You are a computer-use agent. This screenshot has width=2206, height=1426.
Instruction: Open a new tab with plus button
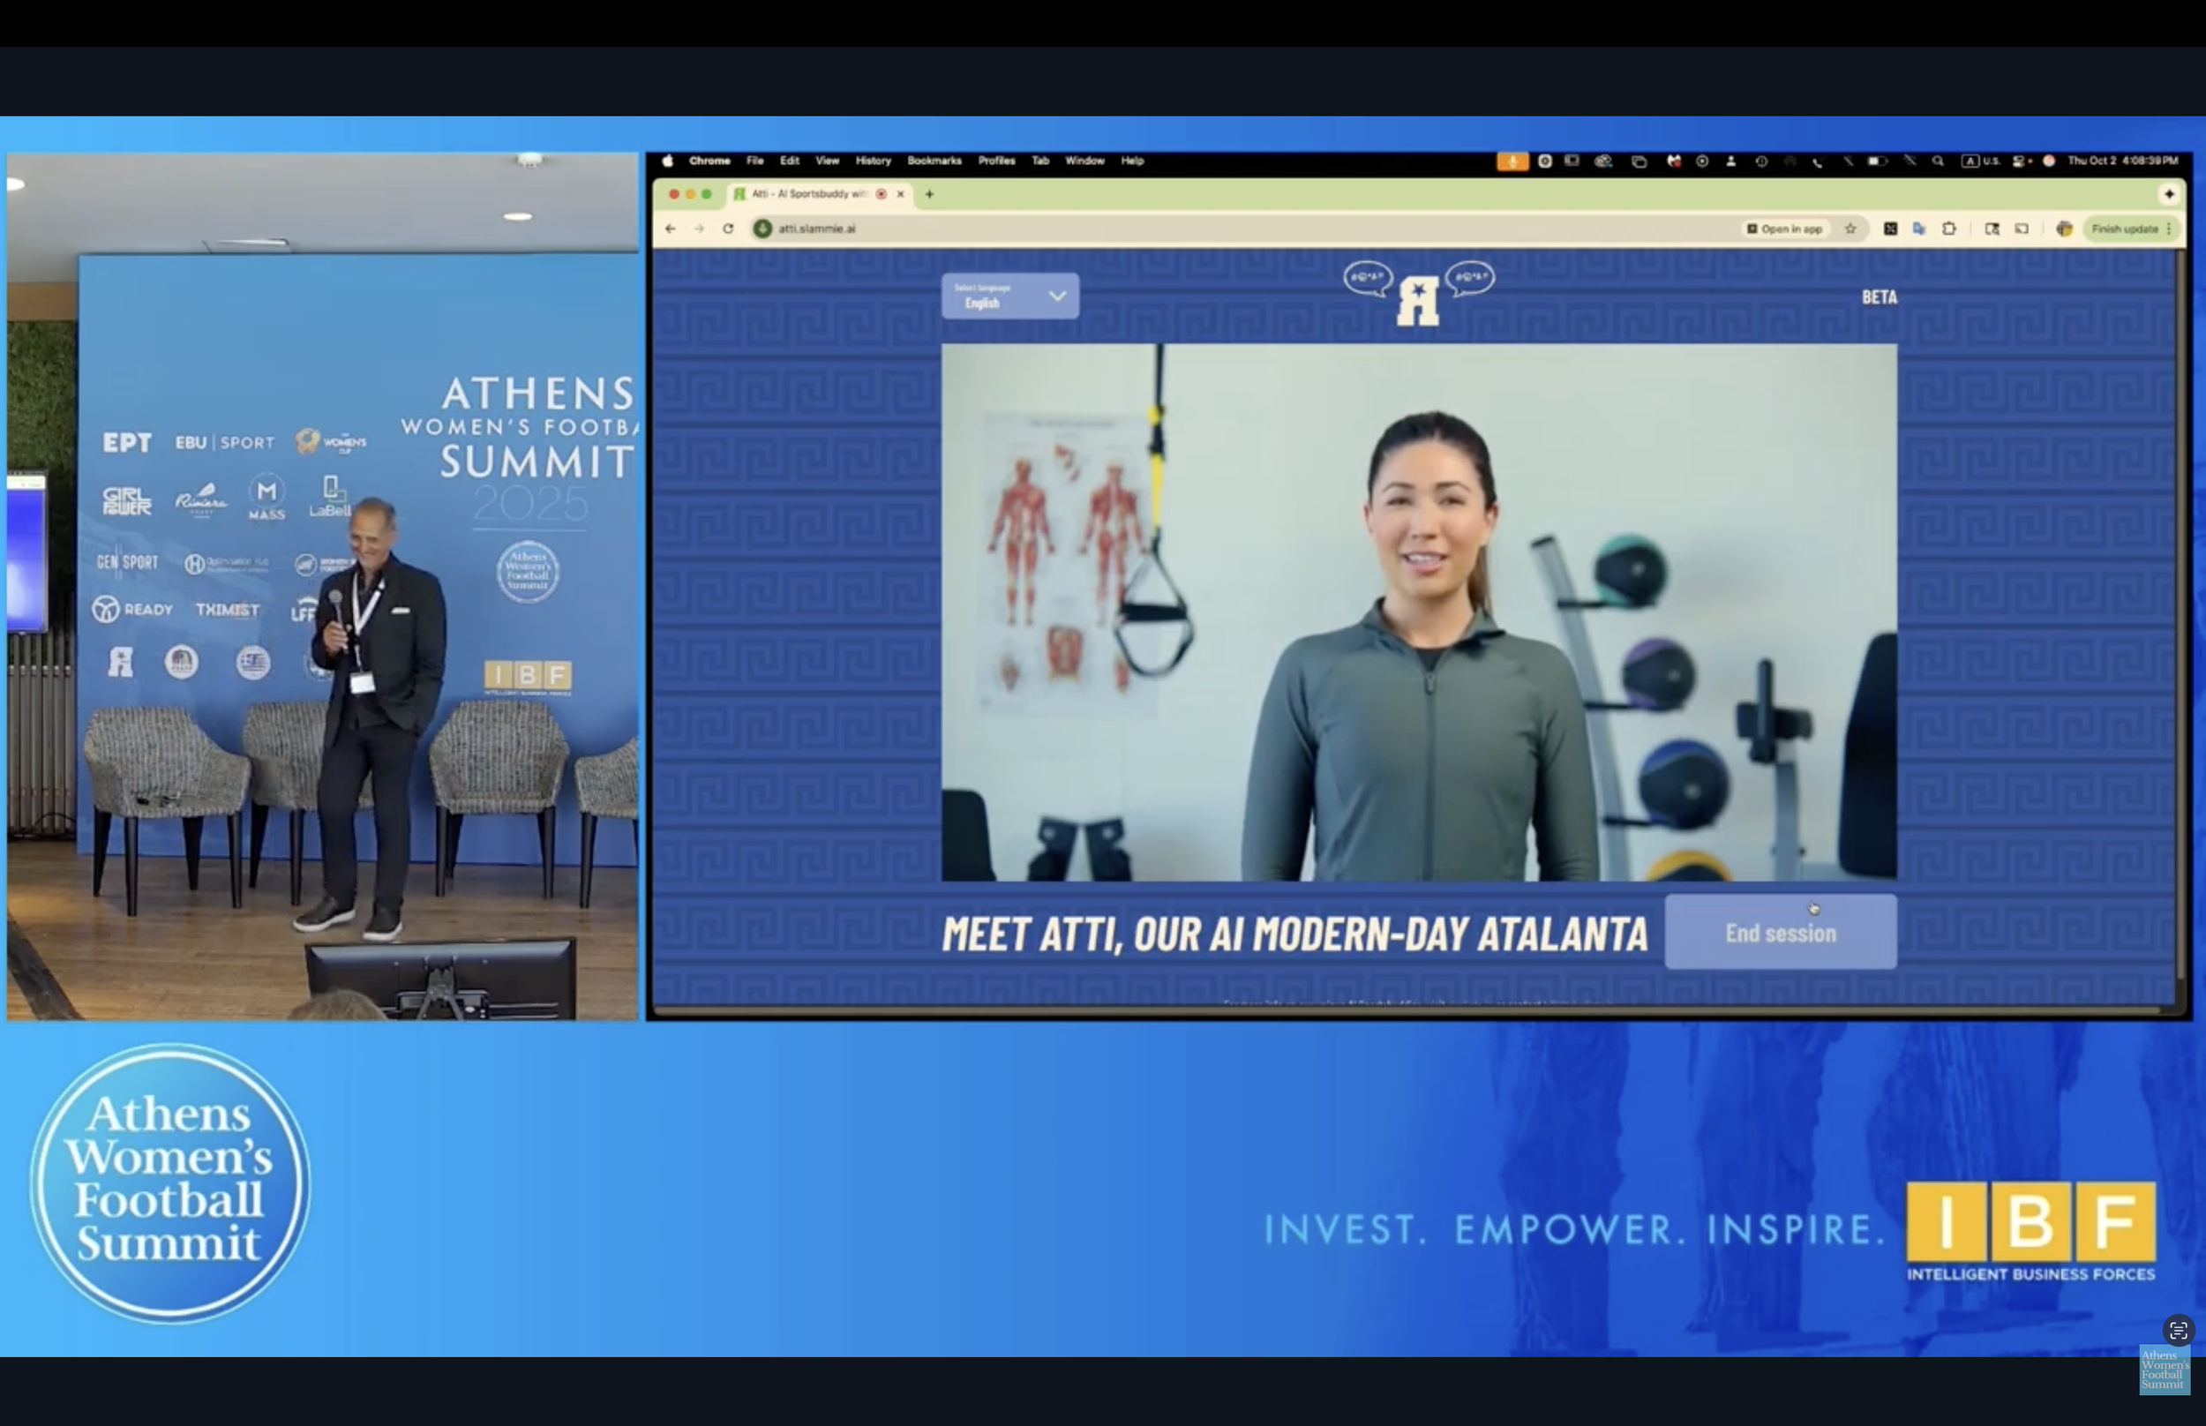(x=929, y=194)
